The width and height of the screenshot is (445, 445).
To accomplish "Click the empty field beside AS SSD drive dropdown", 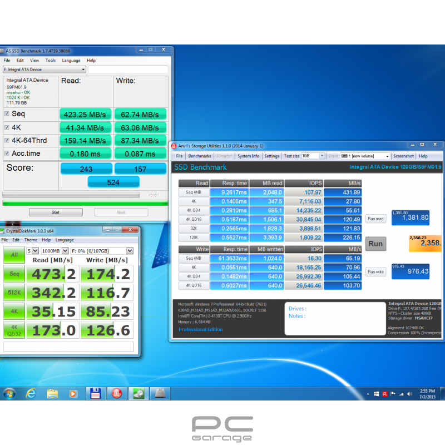I will click(128, 70).
